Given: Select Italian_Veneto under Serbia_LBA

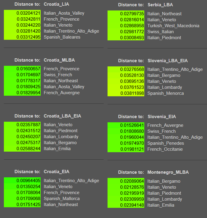Looking at the screenshot, I should (162, 20).
